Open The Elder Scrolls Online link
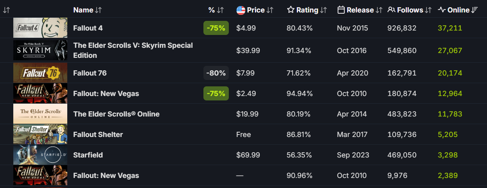The image size is (487, 188). [116, 114]
